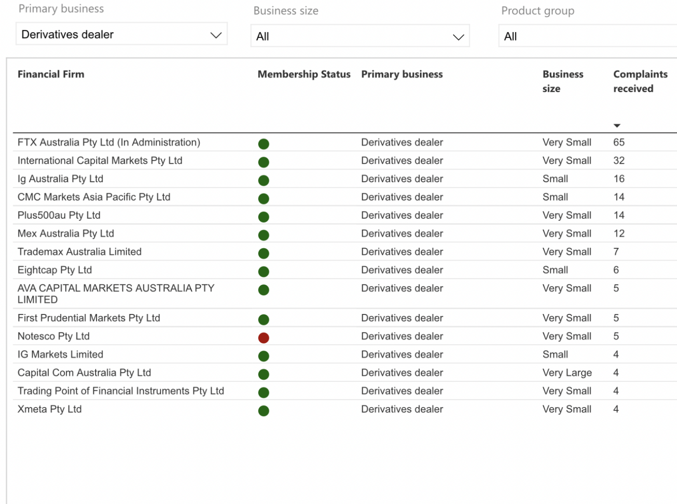Click green status dot for Eightcap Pty Ltd
This screenshot has height=504, width=677.
[264, 272]
